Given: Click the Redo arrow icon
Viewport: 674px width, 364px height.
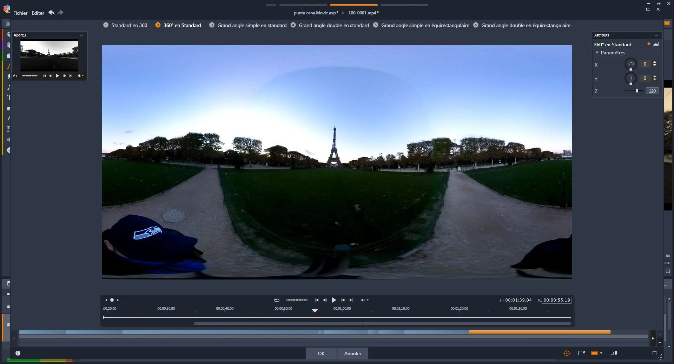Looking at the screenshot, I should tap(60, 13).
